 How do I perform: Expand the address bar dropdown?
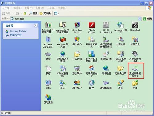pyautogui.click(x=140, y=19)
